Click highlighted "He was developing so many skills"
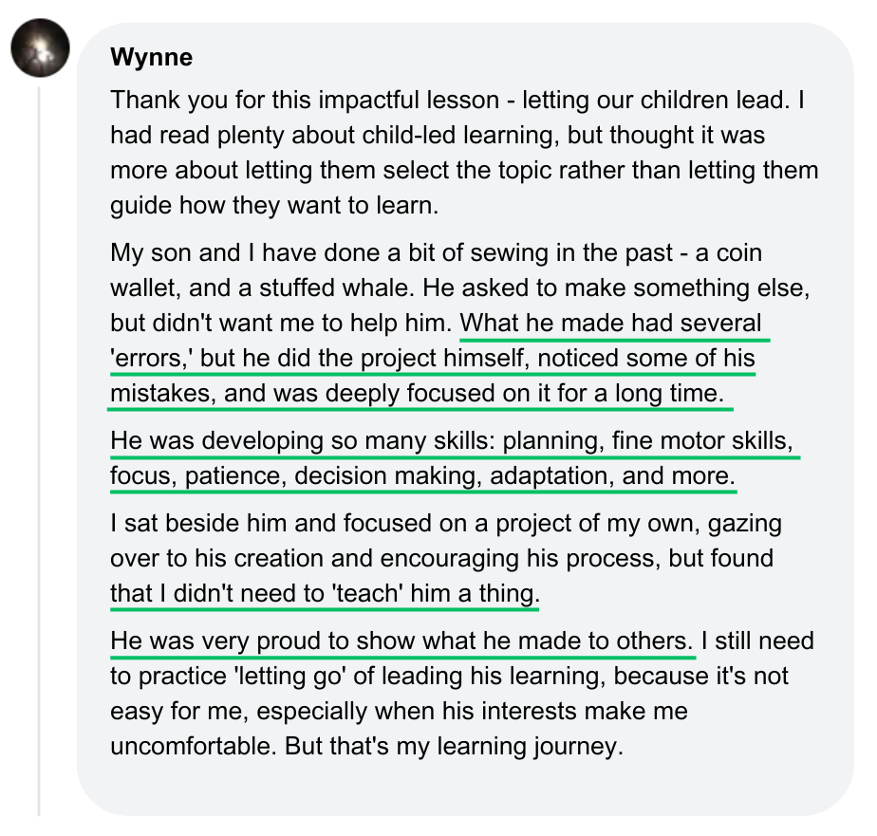 (302, 441)
